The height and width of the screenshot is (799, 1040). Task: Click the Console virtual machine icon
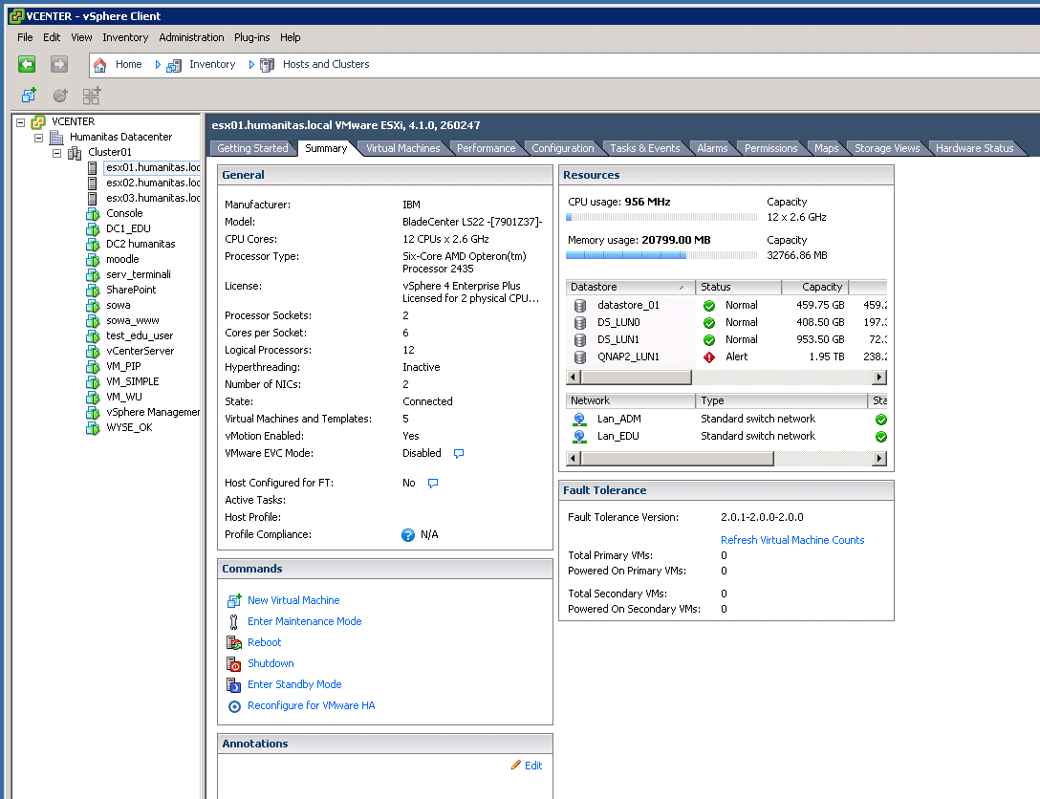pyautogui.click(x=93, y=214)
